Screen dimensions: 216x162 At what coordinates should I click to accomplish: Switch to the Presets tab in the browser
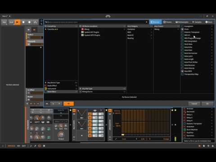coord(167,22)
